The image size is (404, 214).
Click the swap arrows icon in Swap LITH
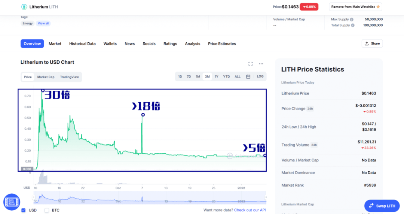(371, 206)
